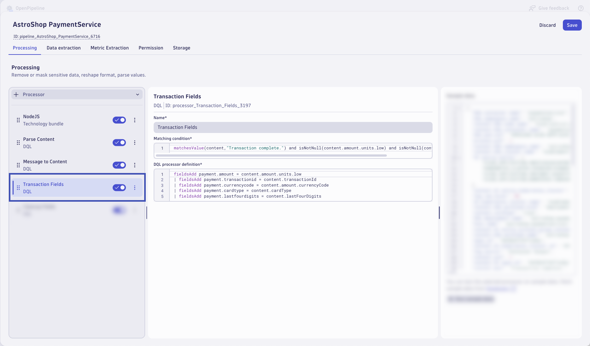This screenshot has width=590, height=346.
Task: Open the Metric Extraction tab
Action: point(109,48)
